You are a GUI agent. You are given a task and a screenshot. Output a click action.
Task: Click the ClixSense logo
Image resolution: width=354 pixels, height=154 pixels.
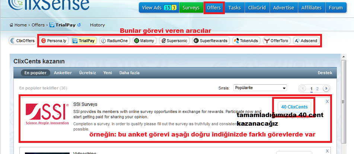coord(48,5)
